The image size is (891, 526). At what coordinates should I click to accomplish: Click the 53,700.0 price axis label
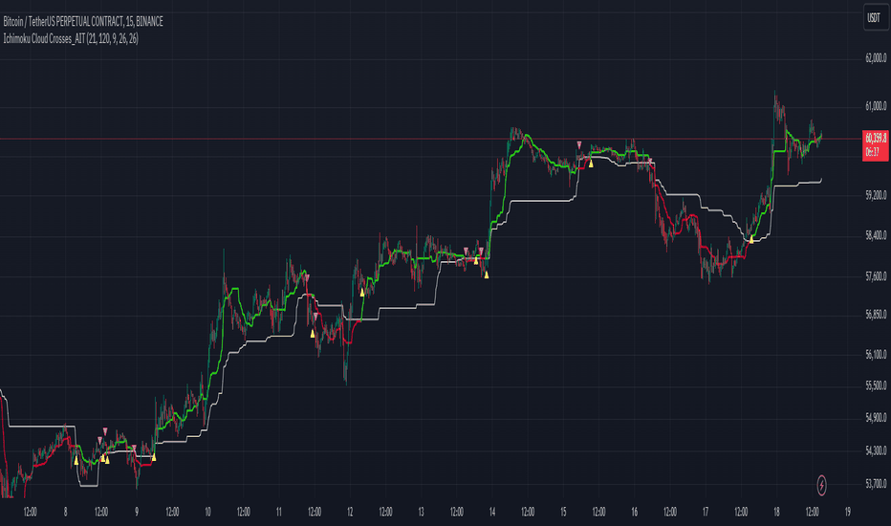pos(876,483)
